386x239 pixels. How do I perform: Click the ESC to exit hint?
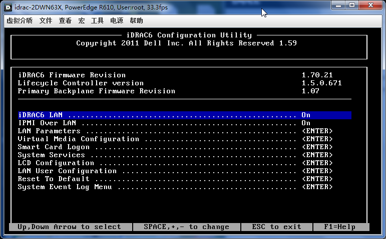click(x=277, y=227)
